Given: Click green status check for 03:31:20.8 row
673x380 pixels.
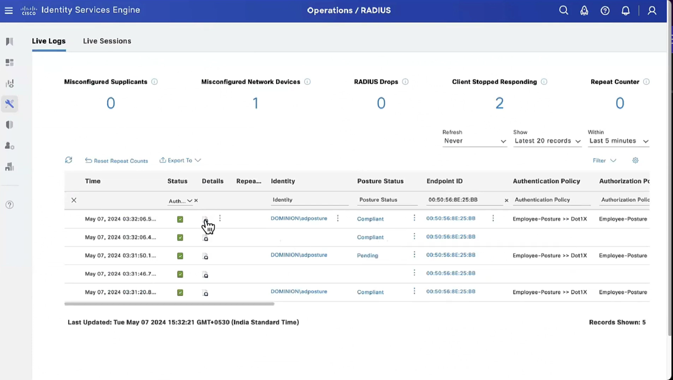Looking at the screenshot, I should pos(180,292).
